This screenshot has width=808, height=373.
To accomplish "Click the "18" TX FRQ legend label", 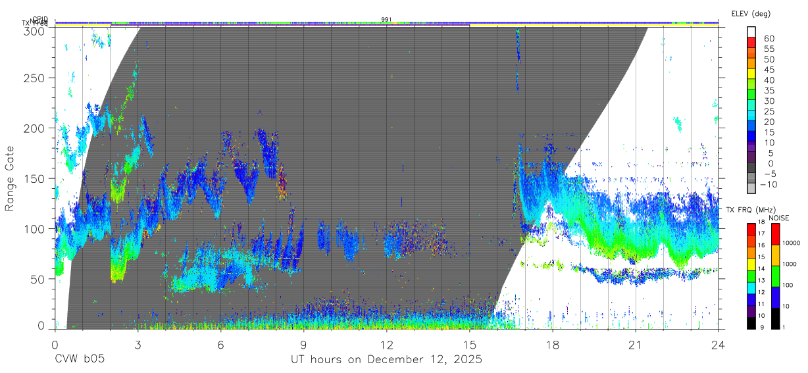I will [x=761, y=222].
